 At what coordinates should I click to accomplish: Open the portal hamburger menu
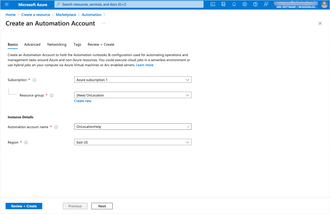click(7, 5)
